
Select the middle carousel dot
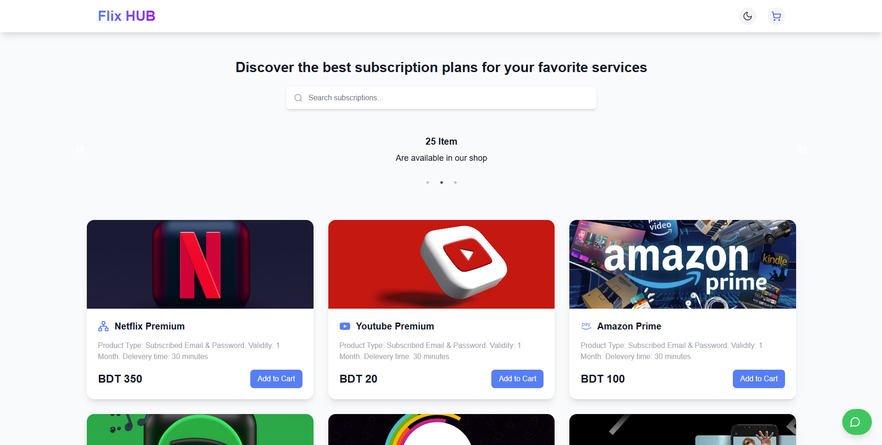[441, 183]
